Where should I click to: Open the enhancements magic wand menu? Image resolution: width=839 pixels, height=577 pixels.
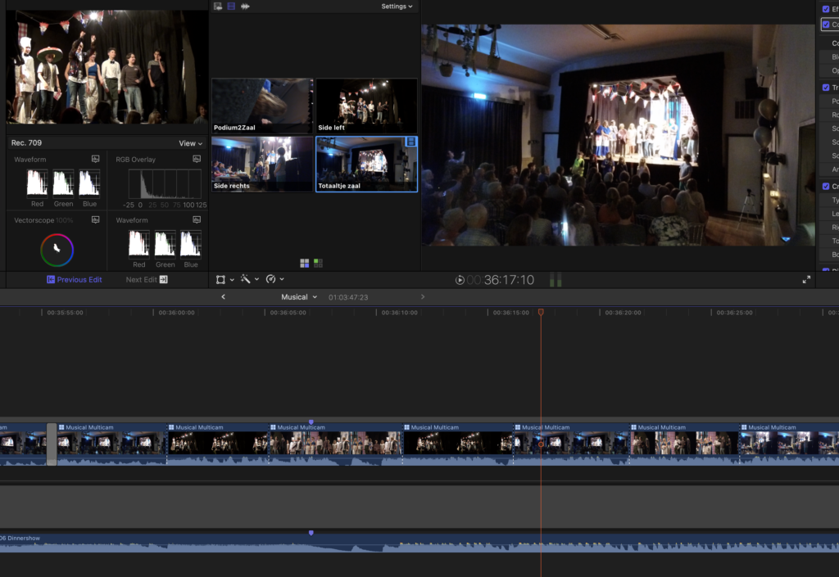coord(247,279)
